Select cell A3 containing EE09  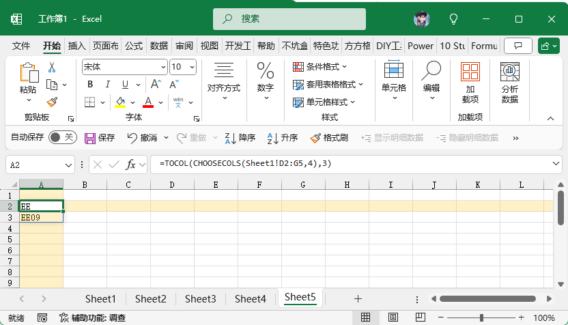(41, 217)
